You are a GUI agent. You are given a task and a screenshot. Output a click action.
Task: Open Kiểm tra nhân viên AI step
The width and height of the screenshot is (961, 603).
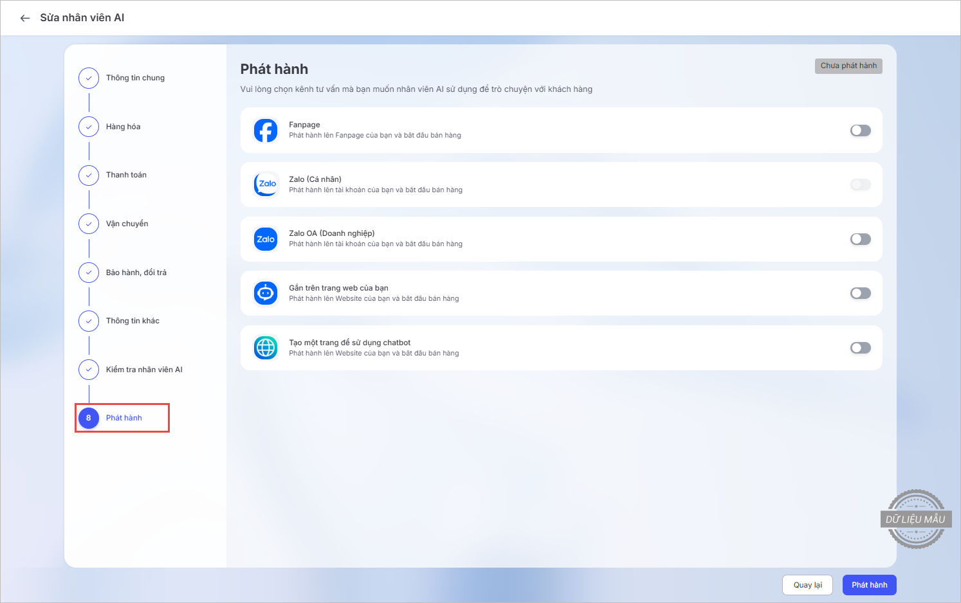tap(144, 370)
